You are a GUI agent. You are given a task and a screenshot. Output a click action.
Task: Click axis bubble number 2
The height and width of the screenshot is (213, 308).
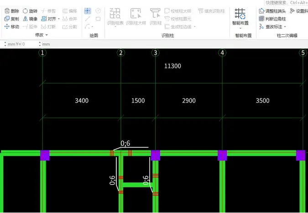coord(121,53)
